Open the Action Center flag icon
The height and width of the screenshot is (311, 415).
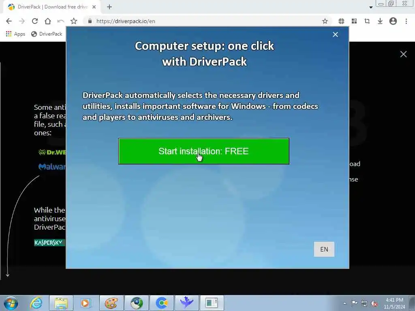coord(354,303)
